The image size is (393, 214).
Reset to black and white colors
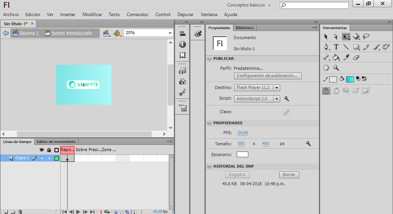[x=358, y=79]
